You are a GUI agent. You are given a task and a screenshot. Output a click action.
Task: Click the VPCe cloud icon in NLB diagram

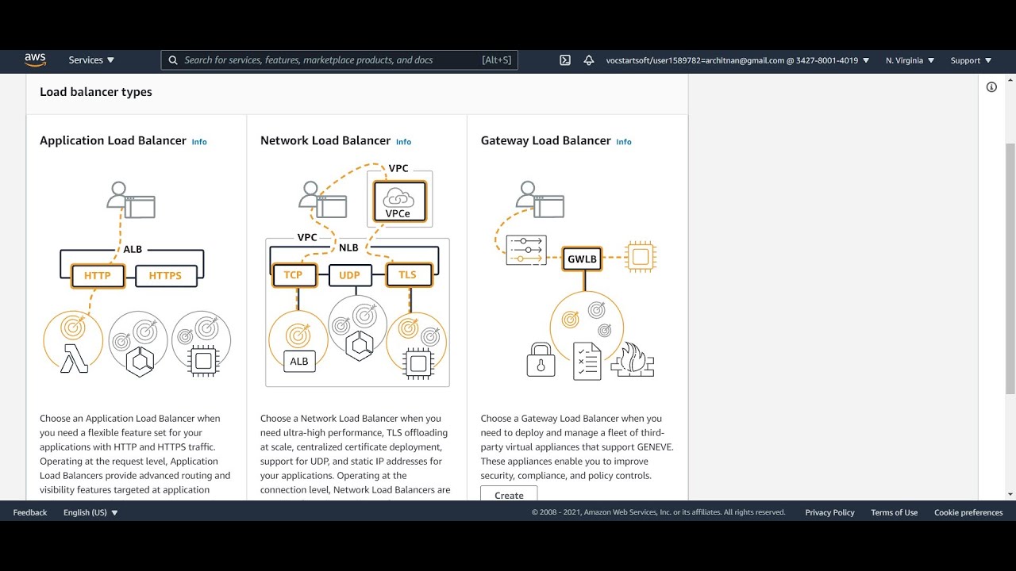pos(400,201)
